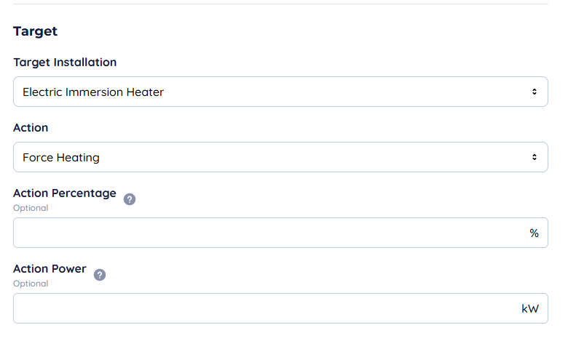Click the help icon beside Action Percentage
This screenshot has height=341, width=568.
click(130, 199)
